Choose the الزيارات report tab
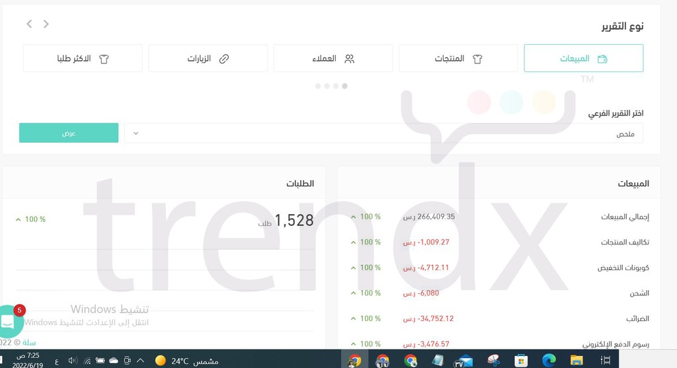This screenshot has width=677, height=368. pyautogui.click(x=208, y=58)
